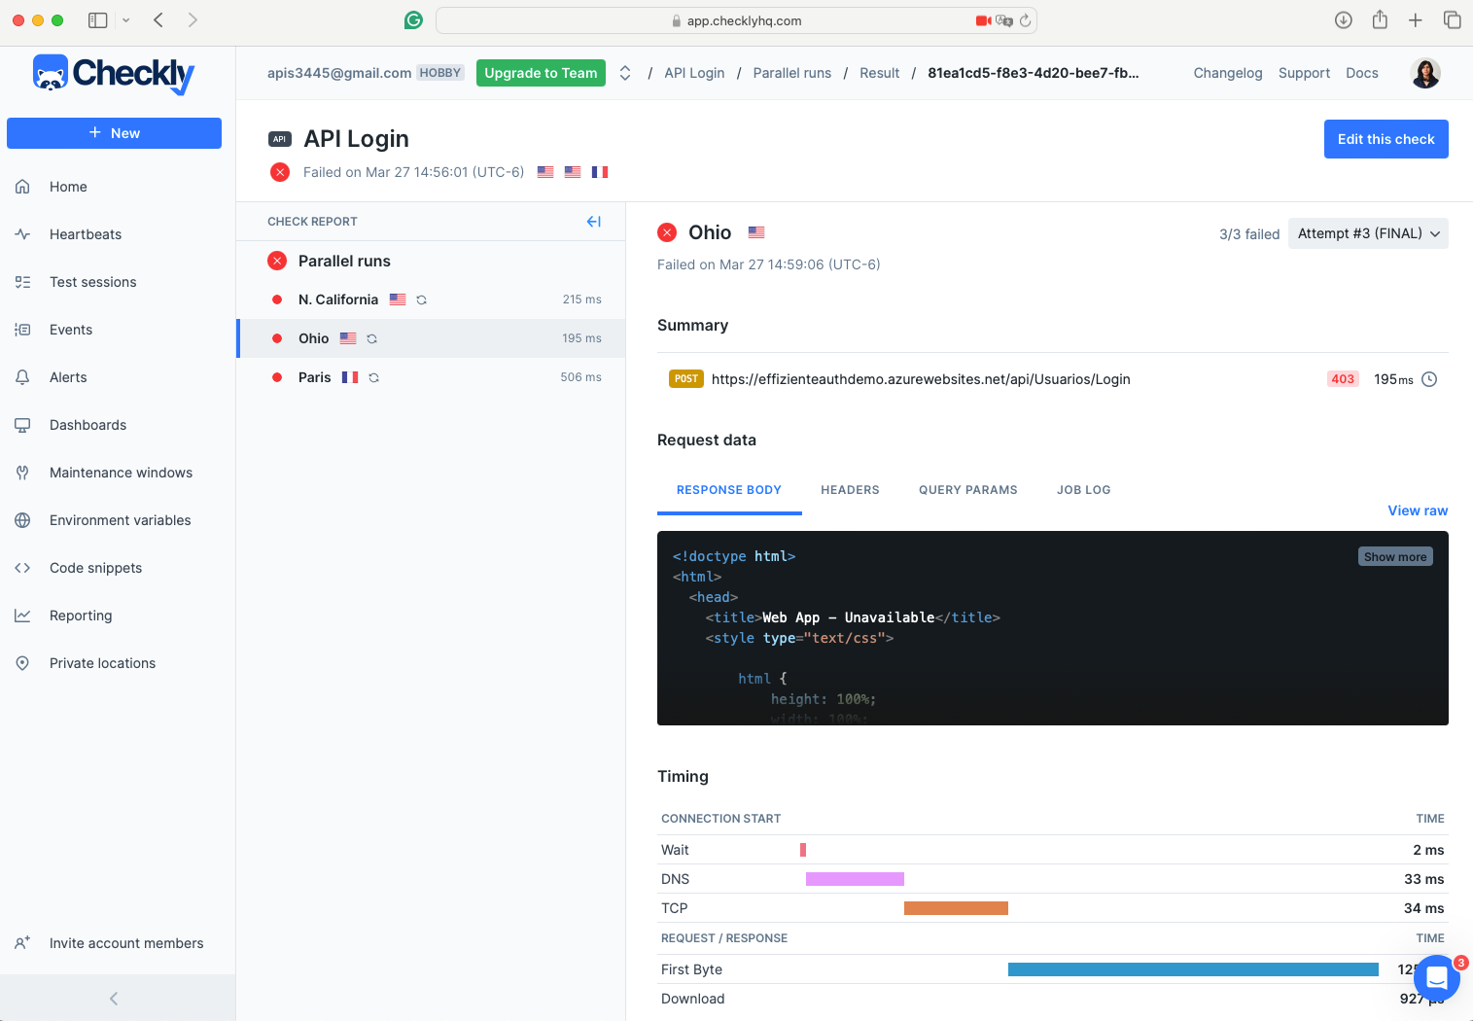Select N. California run

tap(432, 299)
